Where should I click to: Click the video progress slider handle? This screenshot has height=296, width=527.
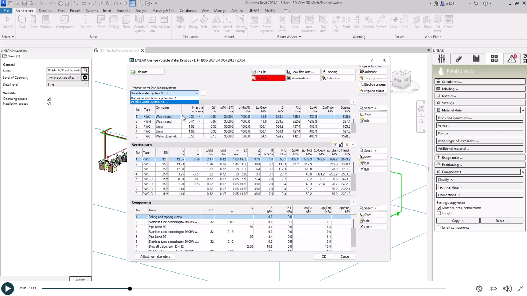click(x=130, y=289)
